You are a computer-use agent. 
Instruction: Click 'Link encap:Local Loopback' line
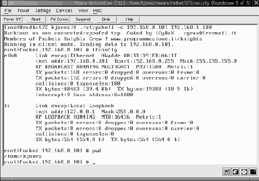coord(75,106)
